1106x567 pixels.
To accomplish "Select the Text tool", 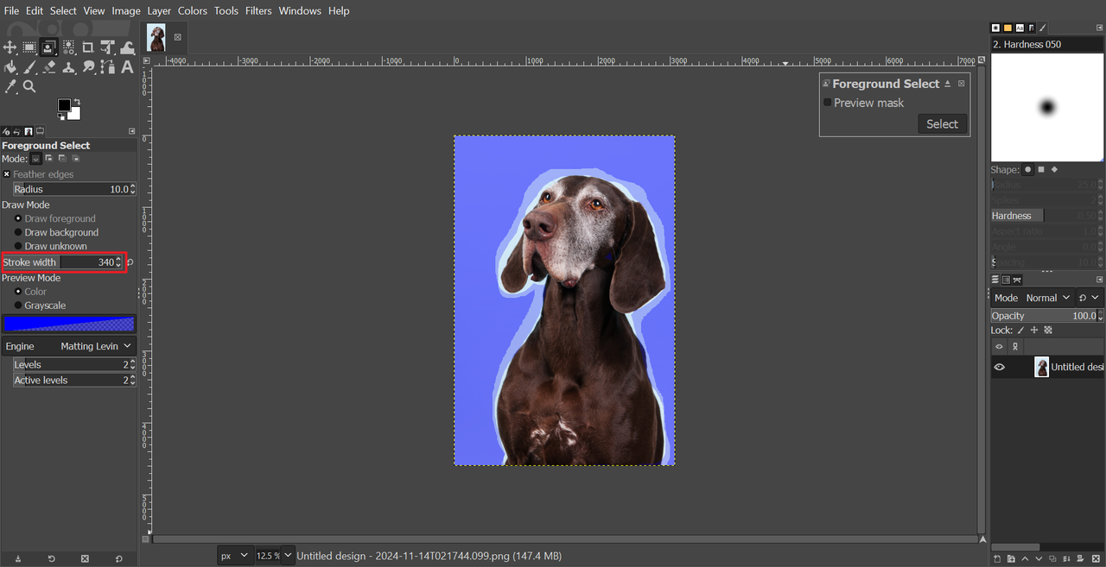I will pyautogui.click(x=127, y=67).
